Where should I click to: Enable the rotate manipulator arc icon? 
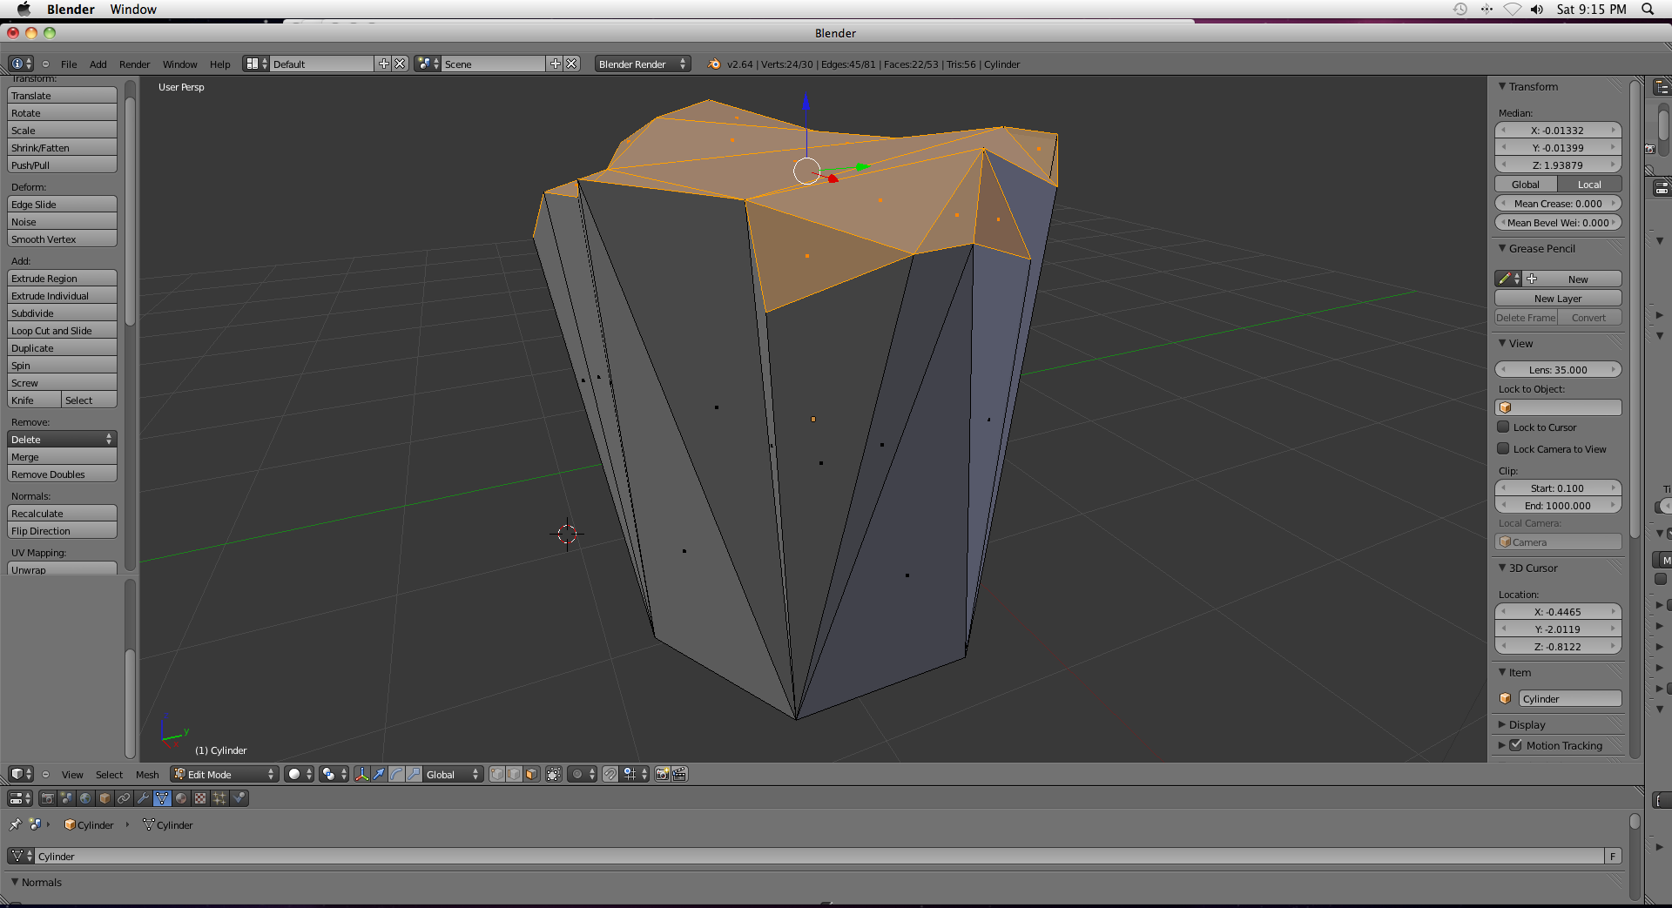pos(396,774)
